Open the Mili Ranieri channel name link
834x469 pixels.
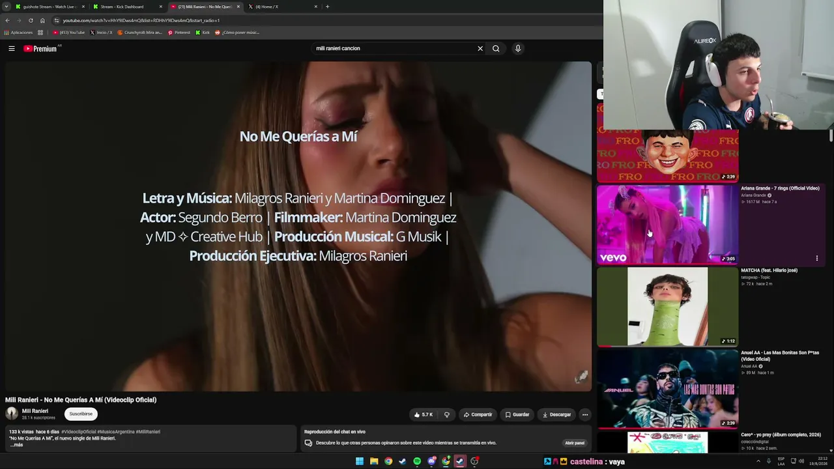coord(35,411)
